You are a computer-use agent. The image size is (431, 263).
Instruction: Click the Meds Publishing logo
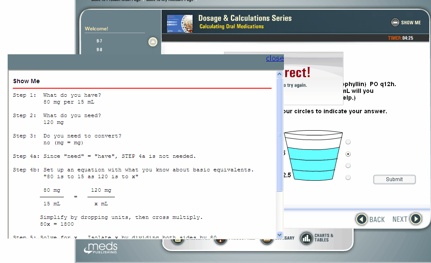[101, 247]
